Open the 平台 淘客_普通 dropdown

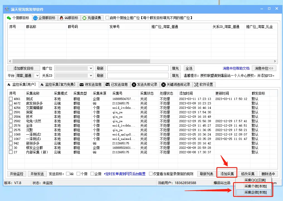click(x=27, y=76)
